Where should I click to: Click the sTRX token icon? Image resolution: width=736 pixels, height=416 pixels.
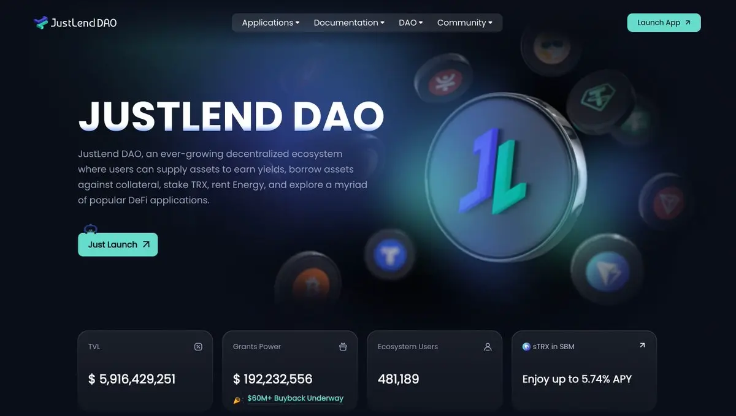pyautogui.click(x=526, y=347)
